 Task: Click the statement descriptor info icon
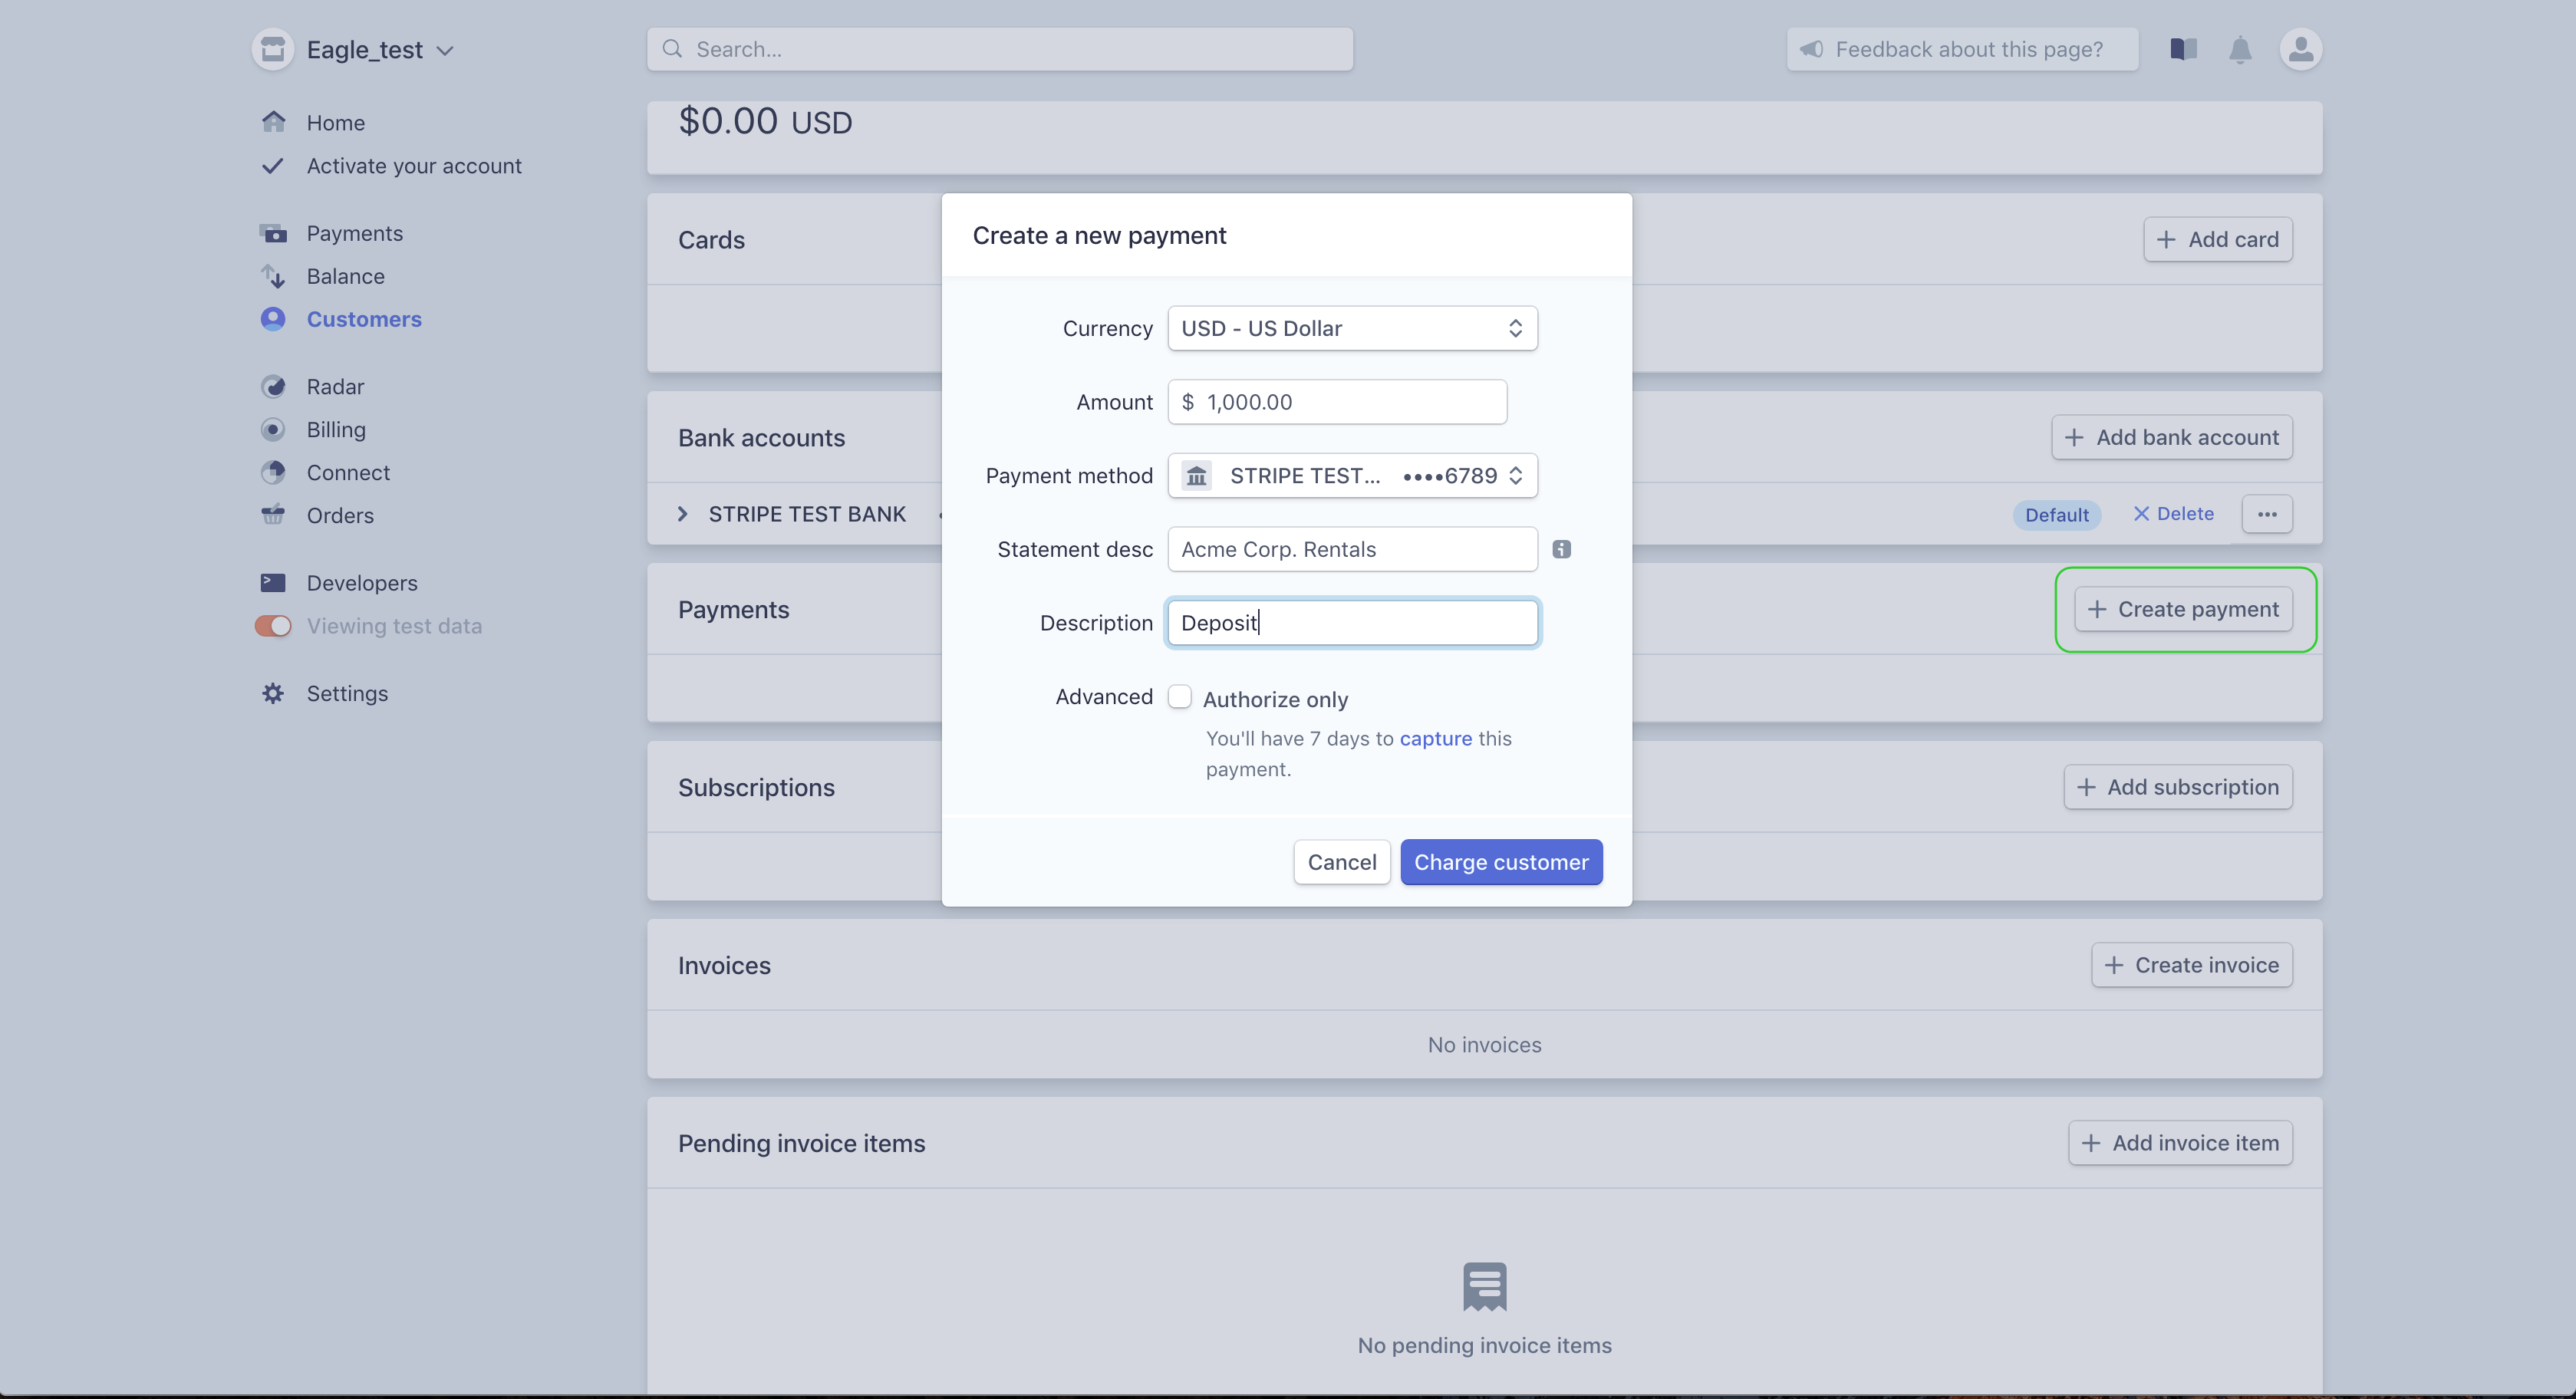1561,549
